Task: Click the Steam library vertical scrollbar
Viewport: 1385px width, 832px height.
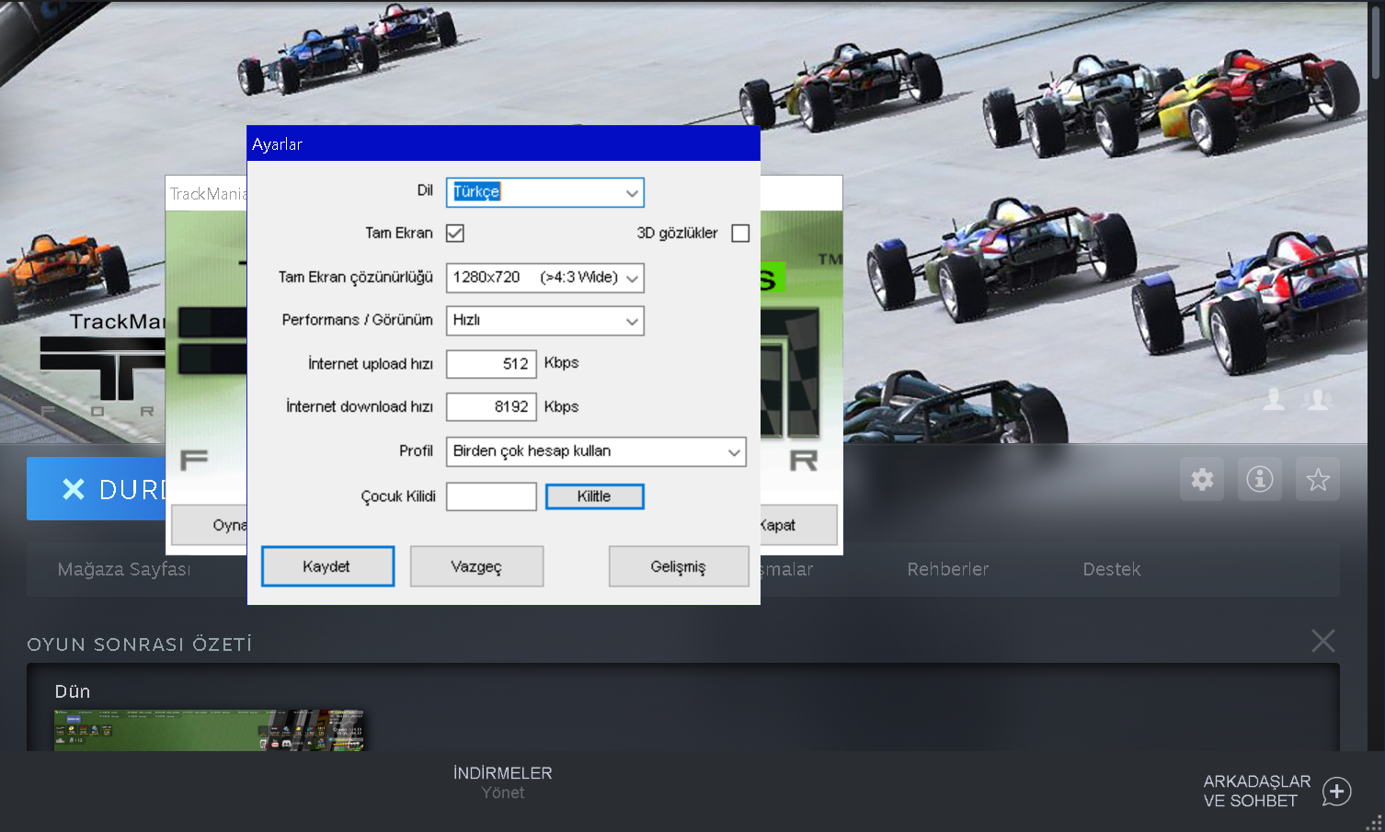Action: tap(1376, 41)
